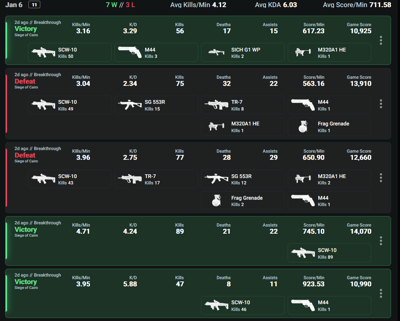Click Deaths value 21
The width and height of the screenshot is (400, 321).
point(227,231)
